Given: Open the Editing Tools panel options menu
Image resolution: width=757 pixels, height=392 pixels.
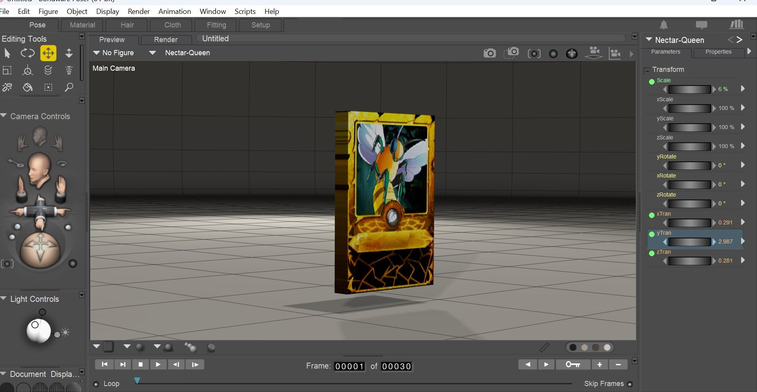Looking at the screenshot, I should coord(82,37).
